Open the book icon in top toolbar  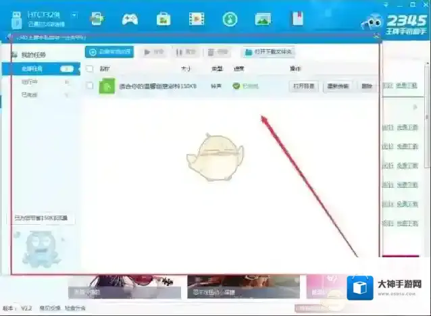tap(297, 18)
